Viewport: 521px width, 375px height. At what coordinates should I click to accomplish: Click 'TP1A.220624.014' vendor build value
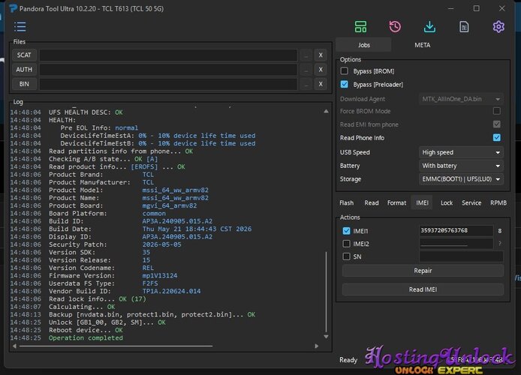[171, 291]
